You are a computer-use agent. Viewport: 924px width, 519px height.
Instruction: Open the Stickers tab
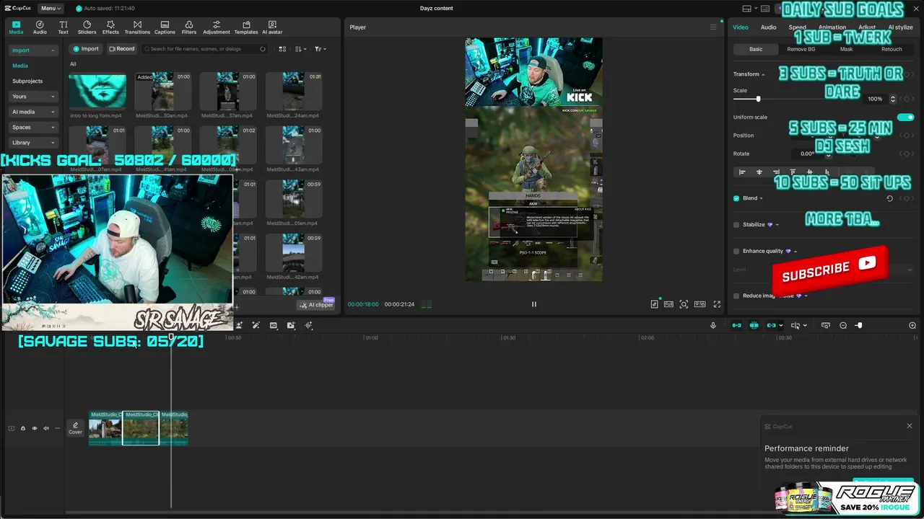87,27
